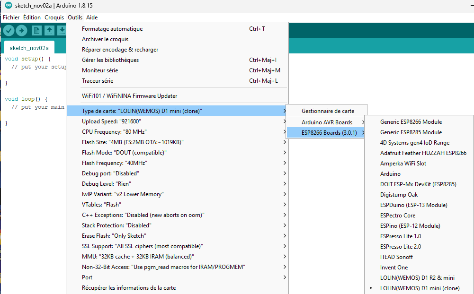Click the void loop() line in editor

pos(26,99)
